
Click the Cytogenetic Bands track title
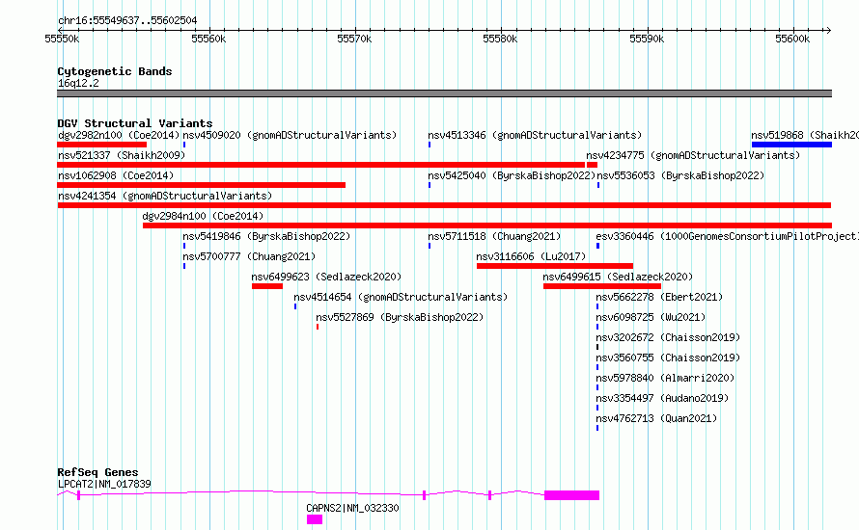(115, 71)
